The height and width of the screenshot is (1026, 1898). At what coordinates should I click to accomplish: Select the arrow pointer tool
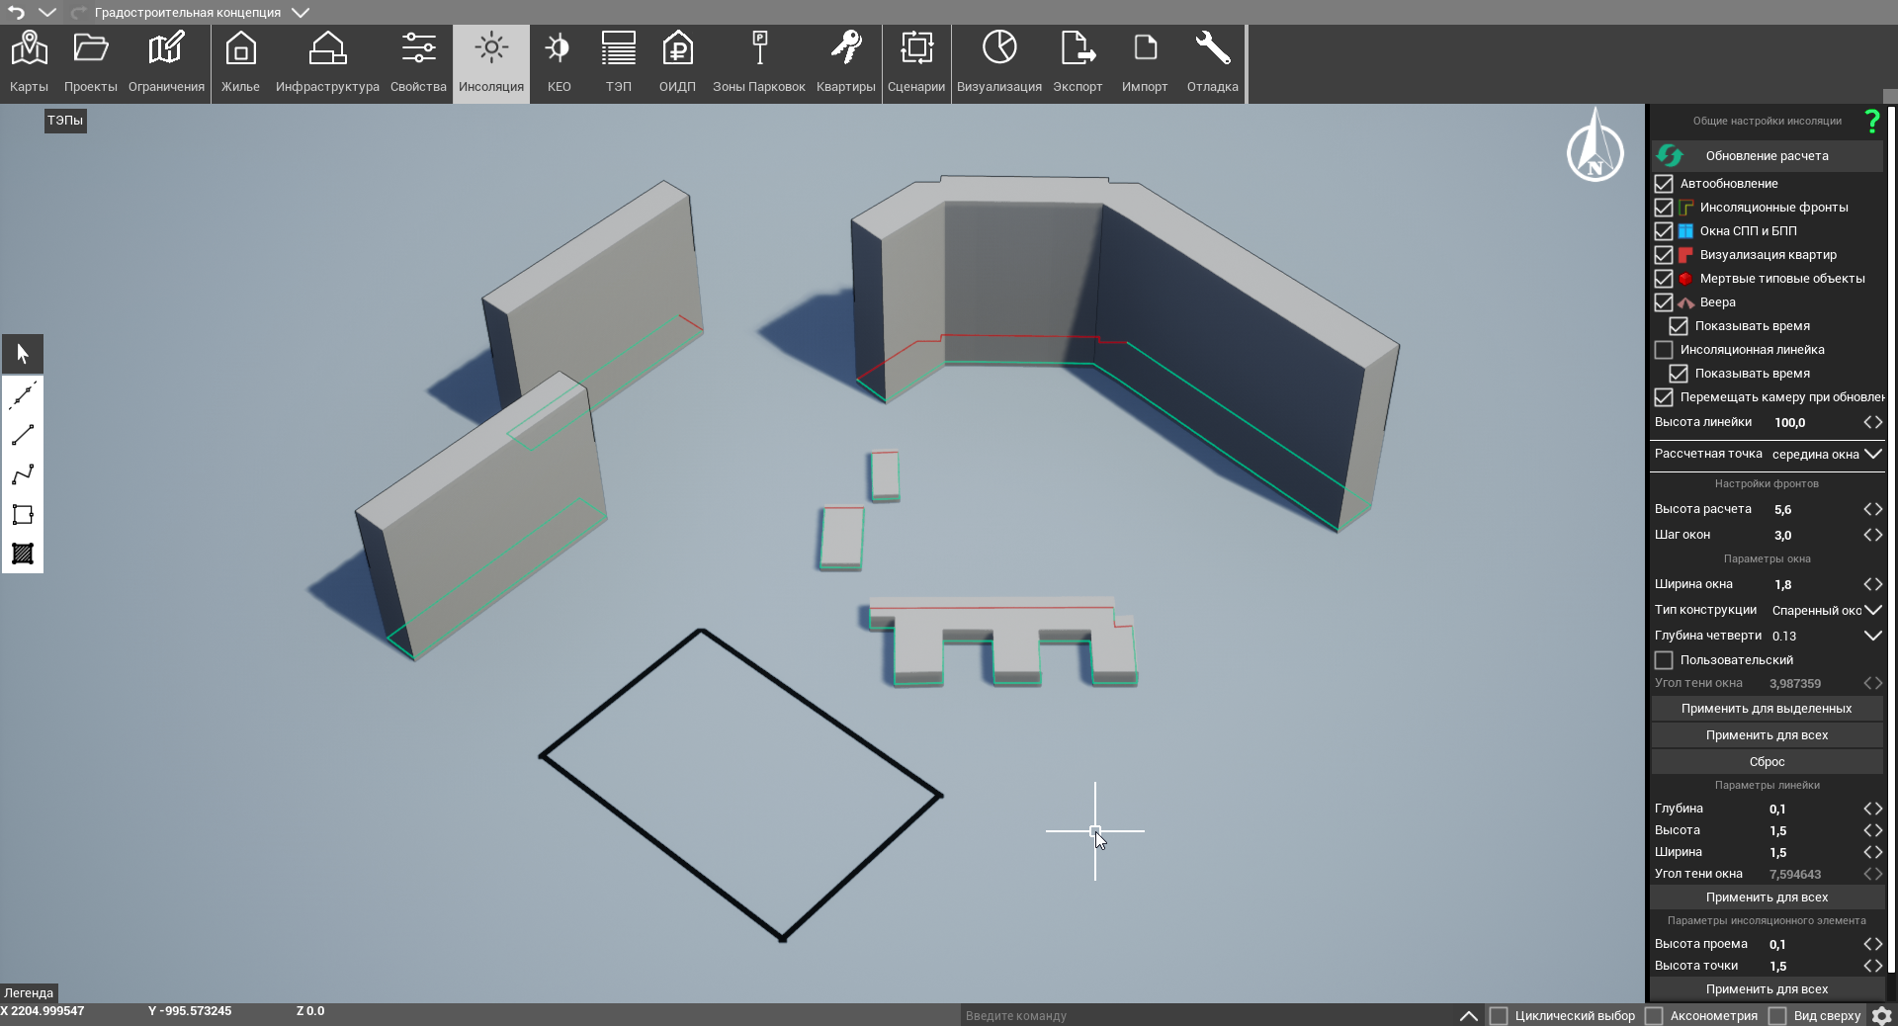coord(23,354)
